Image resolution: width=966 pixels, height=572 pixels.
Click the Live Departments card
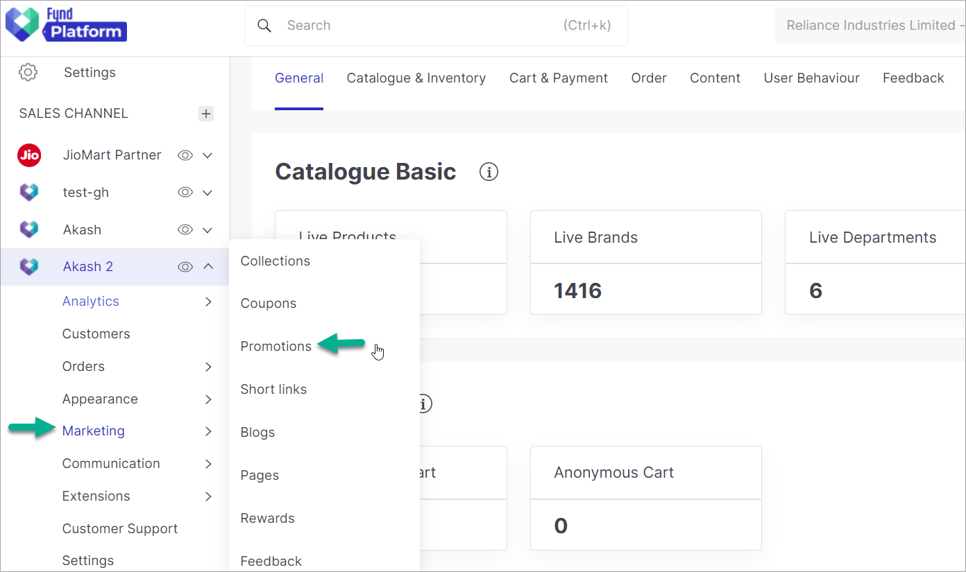pos(875,263)
